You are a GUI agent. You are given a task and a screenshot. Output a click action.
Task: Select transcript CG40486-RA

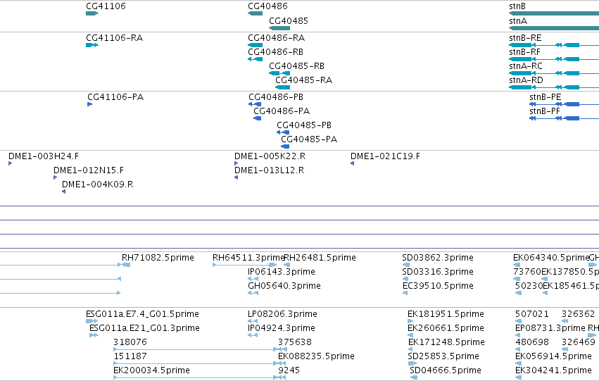(x=276, y=38)
